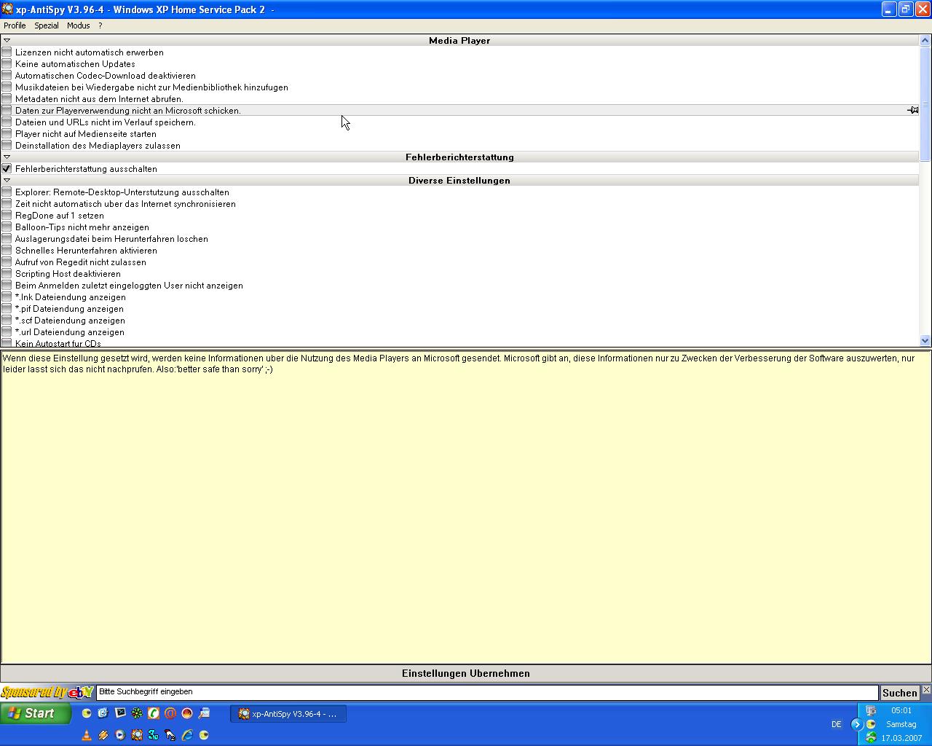The height and width of the screenshot is (746, 932).
Task: Collapse the Diverse Einstellungen section triangle
Action: coord(7,180)
